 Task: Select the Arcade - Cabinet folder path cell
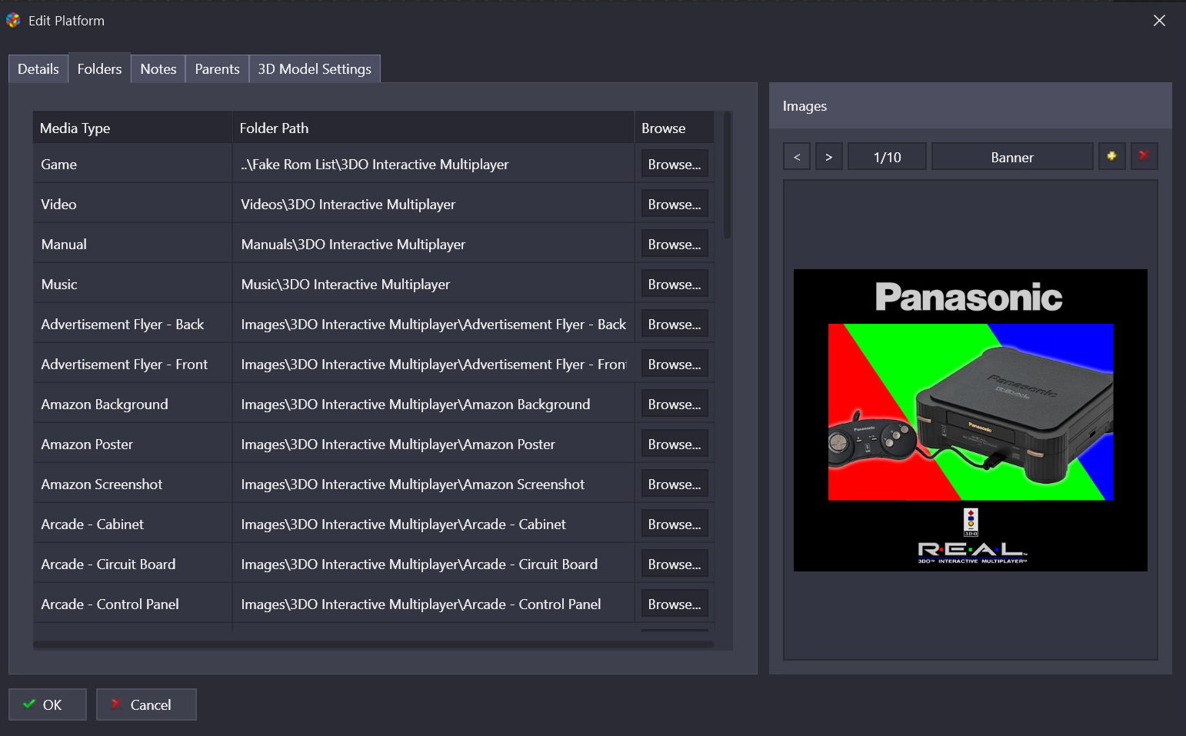[x=434, y=524]
